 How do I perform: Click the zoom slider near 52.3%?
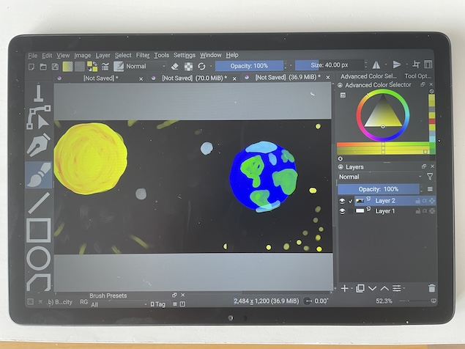[x=414, y=301]
